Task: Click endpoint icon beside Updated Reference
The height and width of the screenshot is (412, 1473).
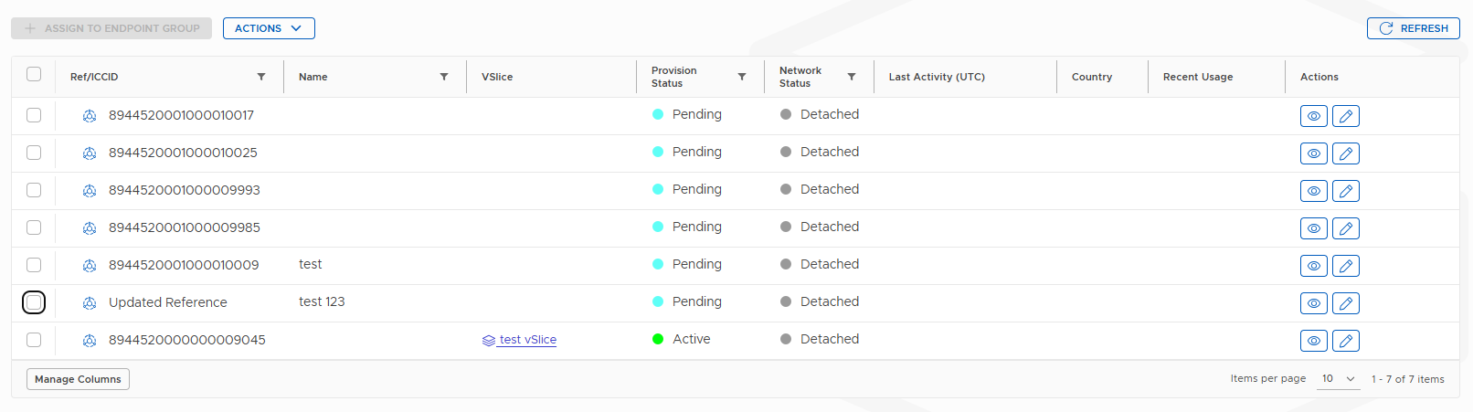Action: pyautogui.click(x=90, y=303)
